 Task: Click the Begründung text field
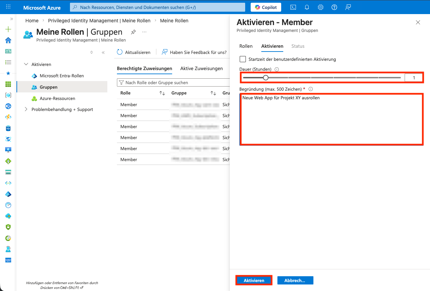(331, 119)
